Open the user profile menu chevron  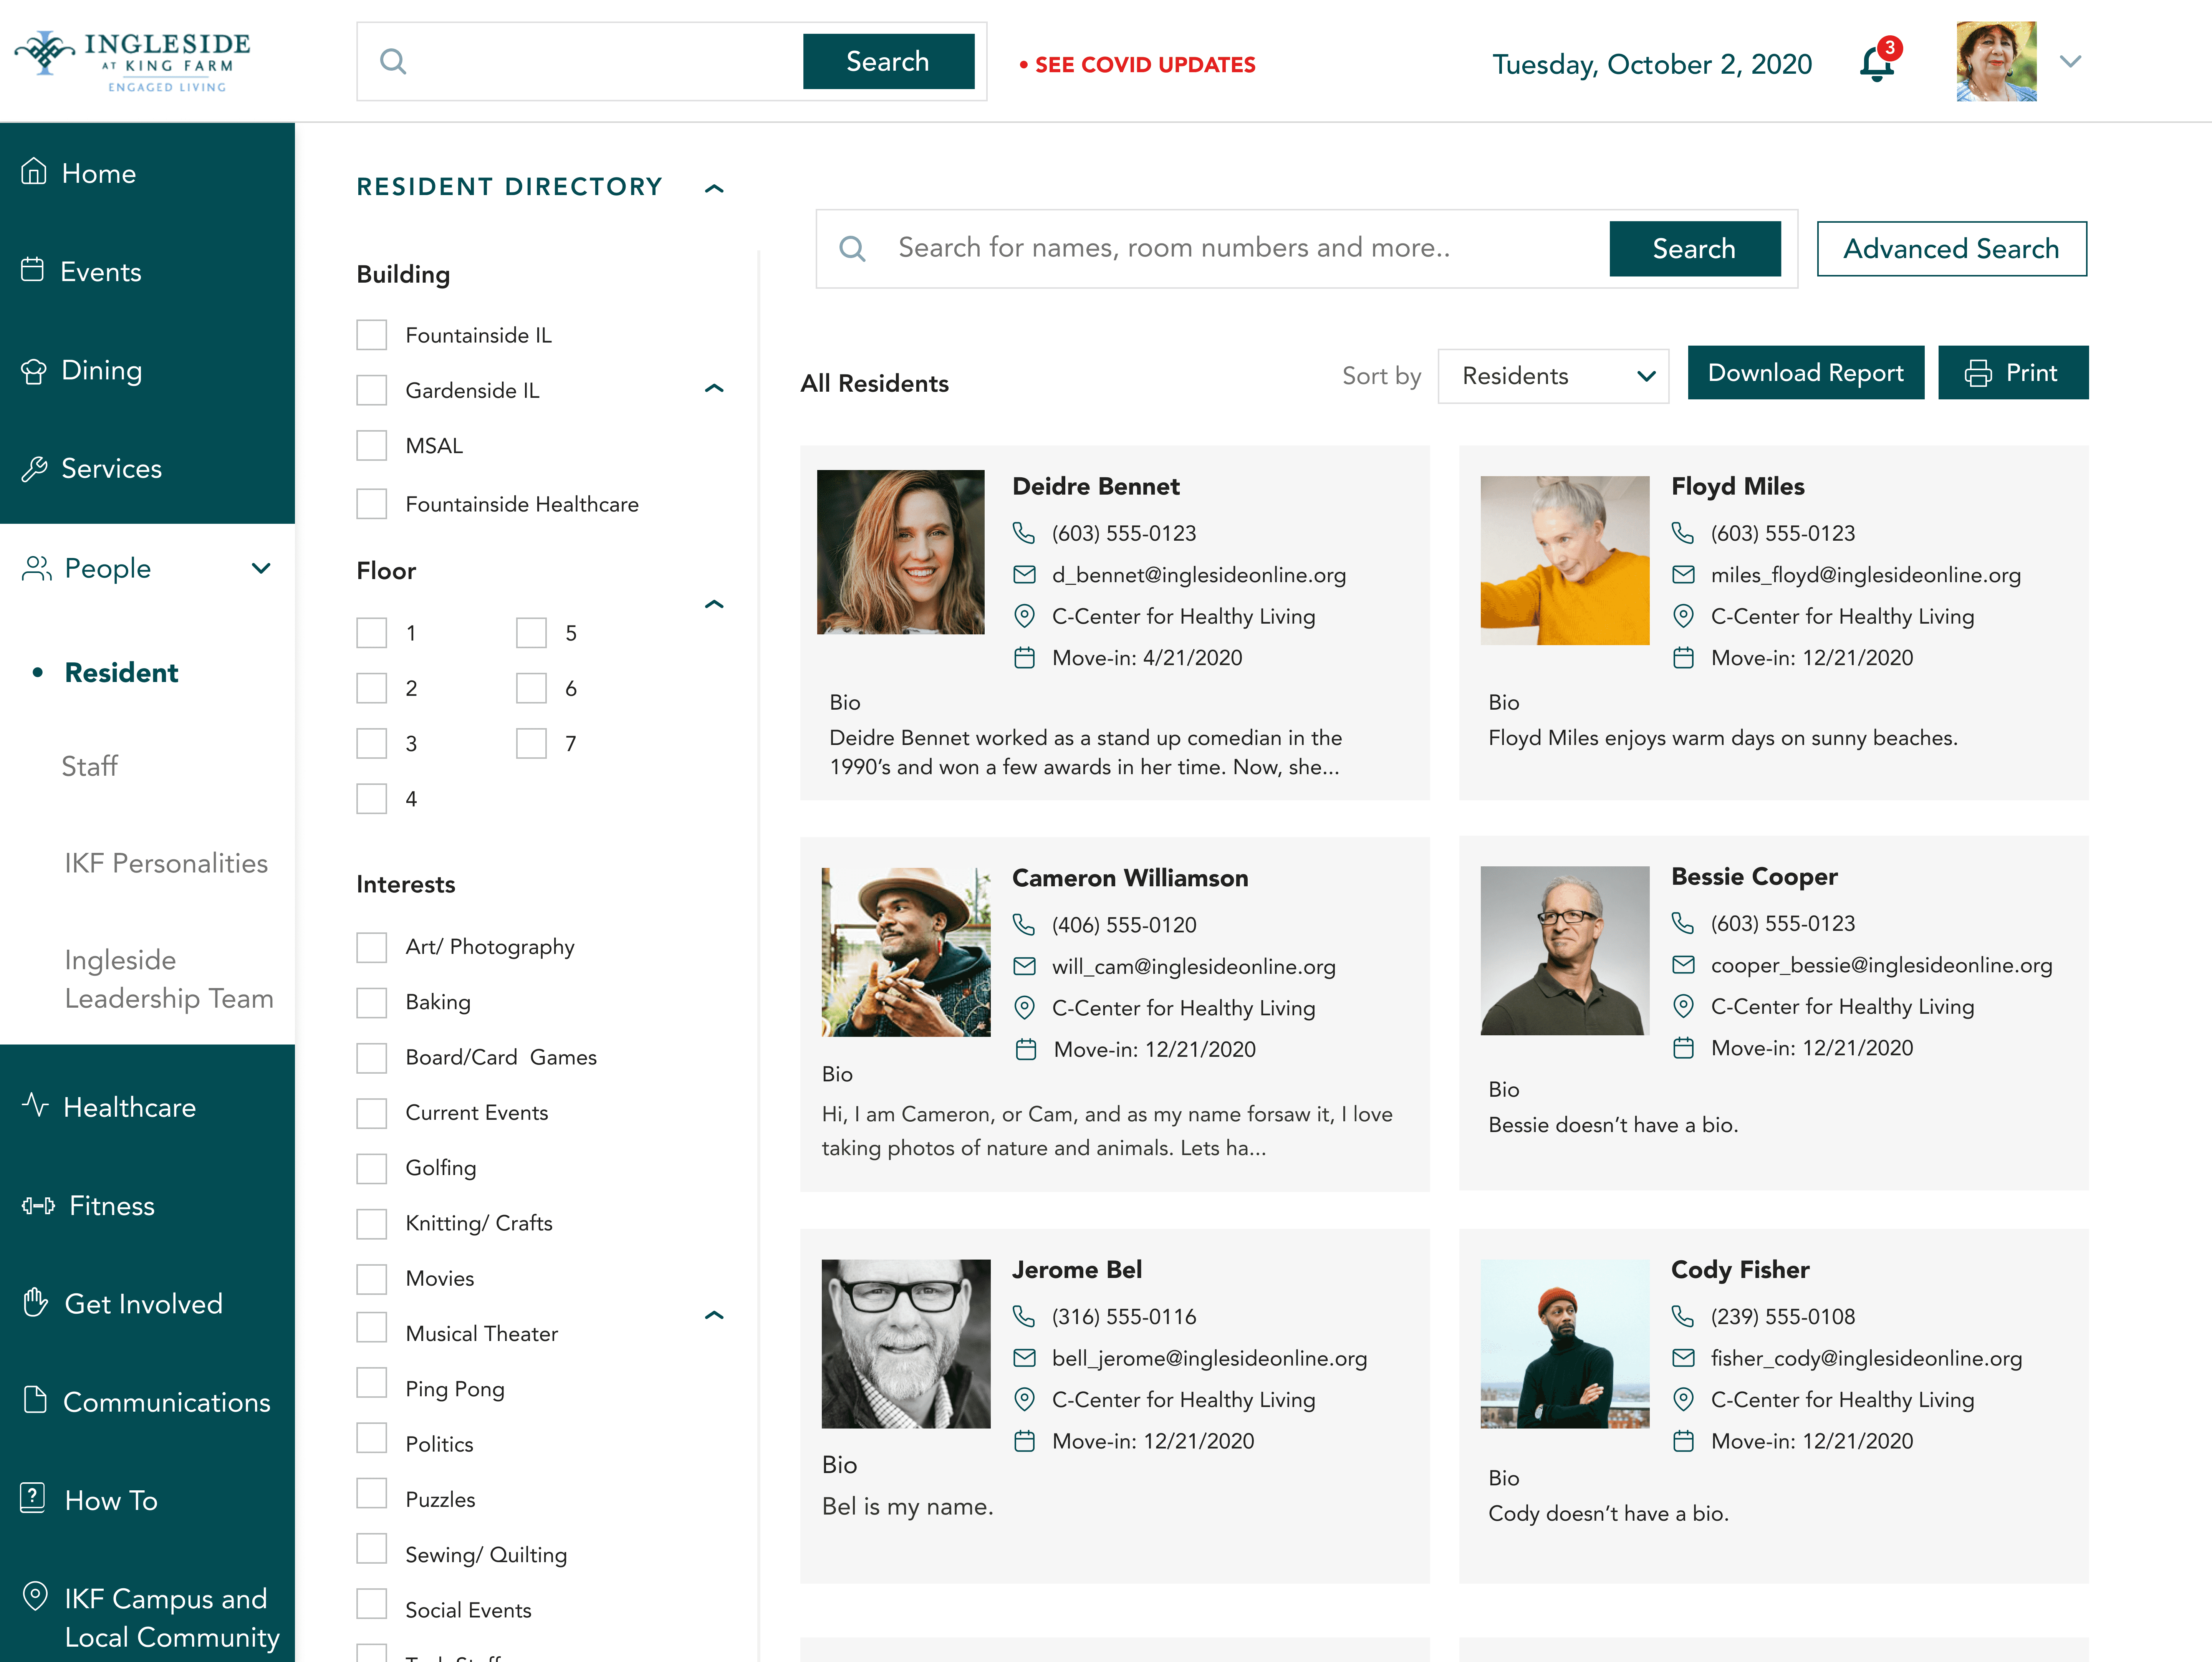point(2070,62)
